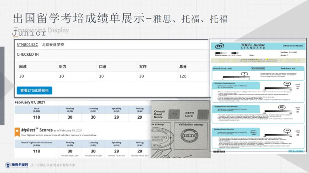Image resolution: width=309 pixels, height=173 pixels.
Task: Click the Listening Comprehension score scale bar
Action: (x=278, y=88)
